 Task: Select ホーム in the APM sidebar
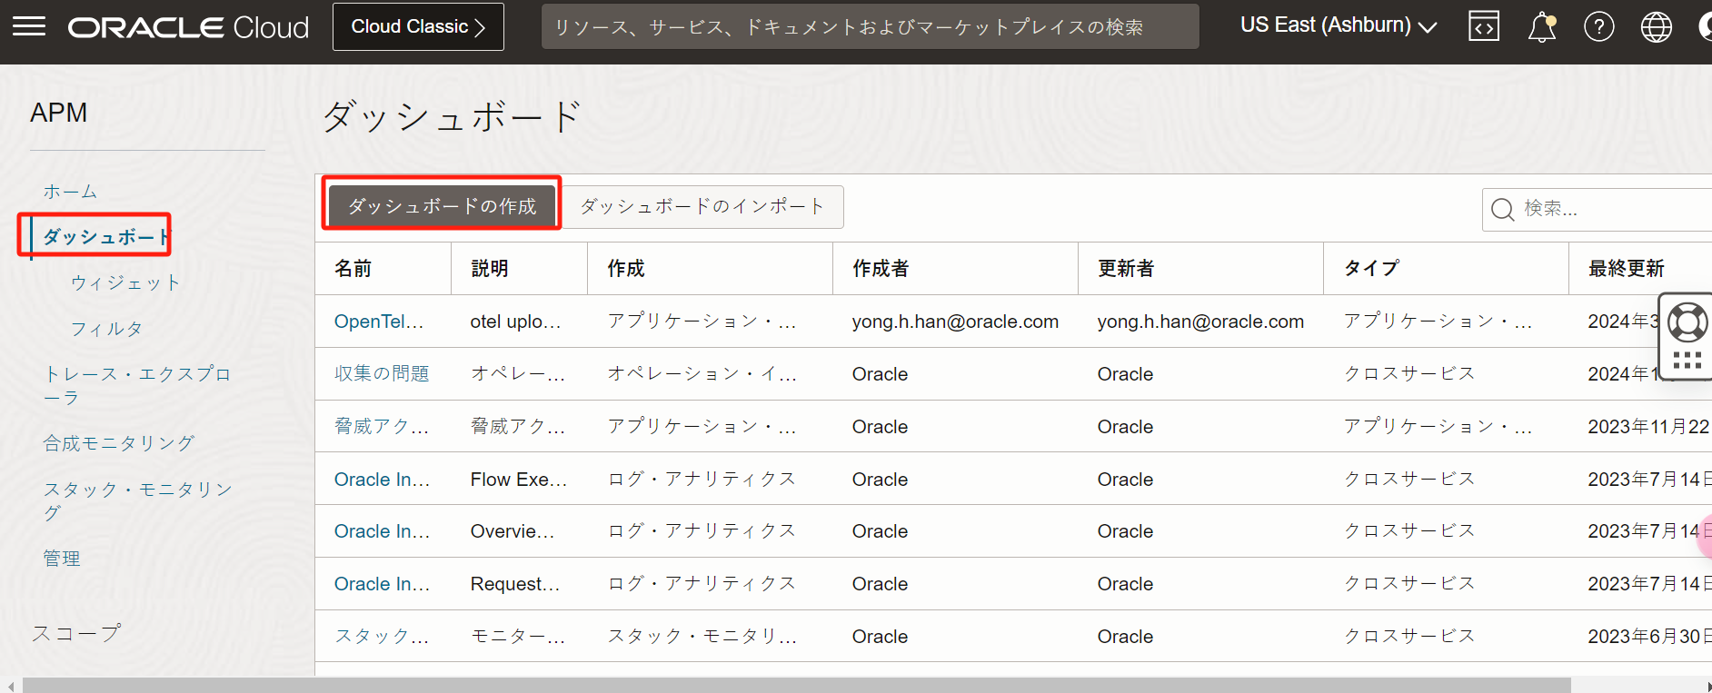point(70,192)
